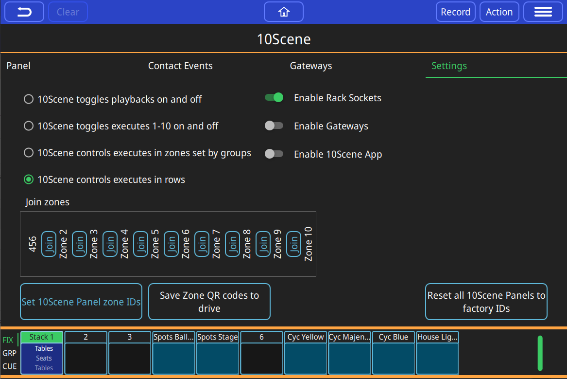Open the Contact Events tab

[180, 66]
